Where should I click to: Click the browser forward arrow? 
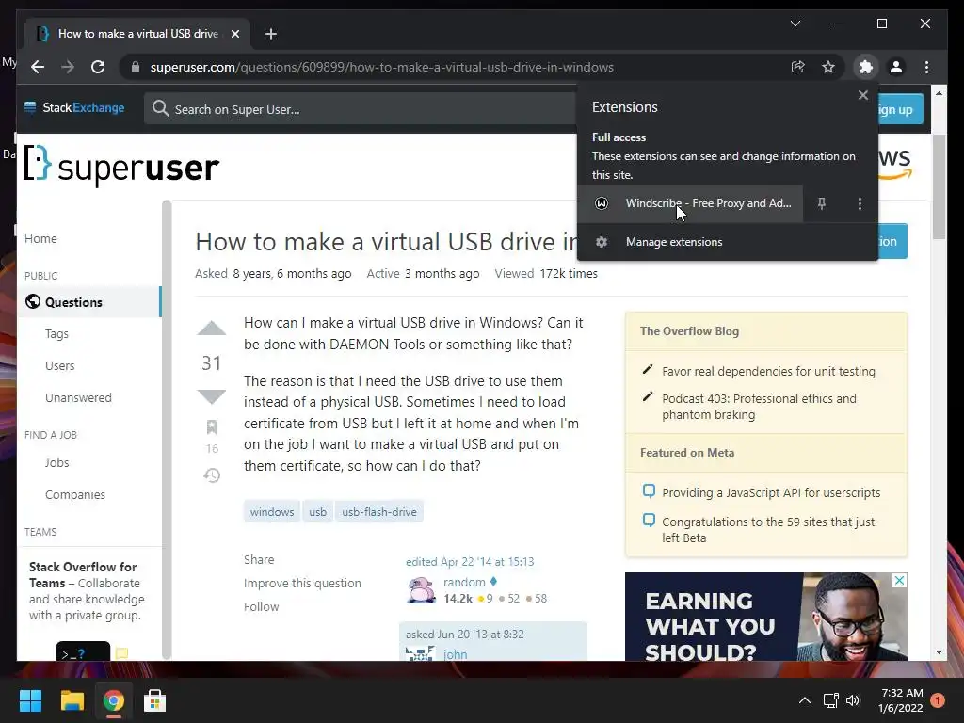[68, 67]
